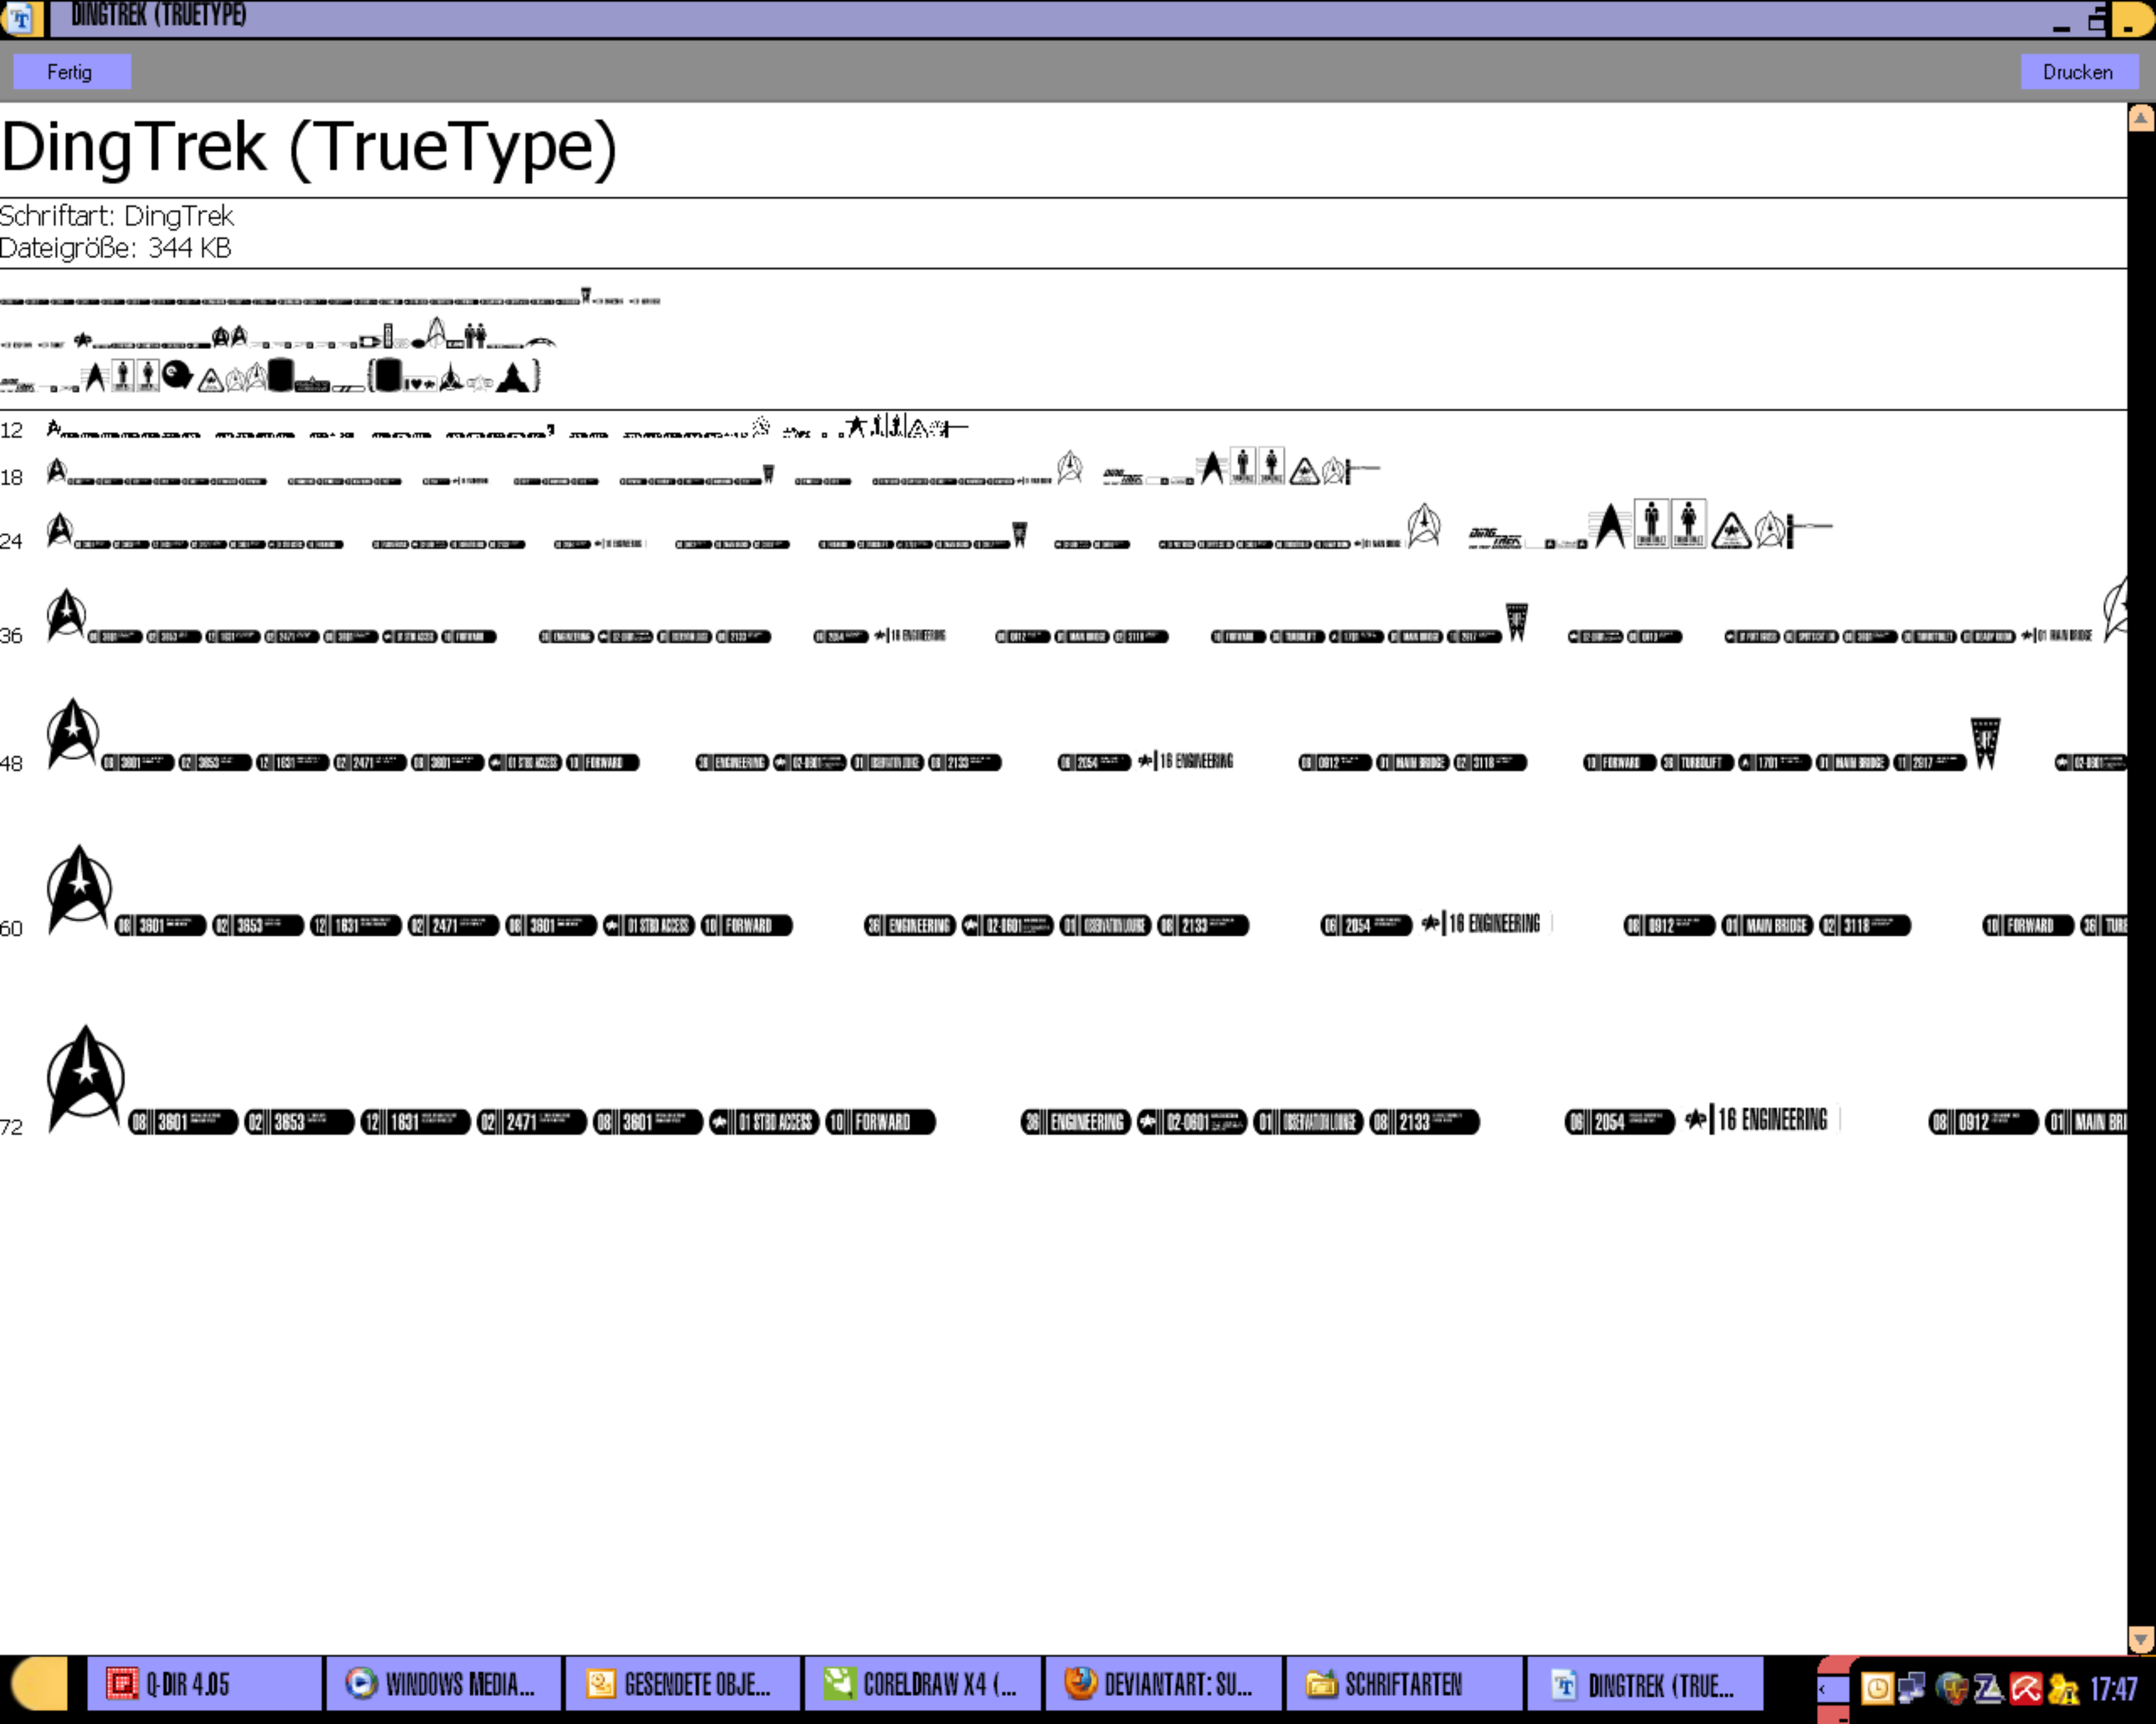This screenshot has height=1724, width=2156.
Task: Click the Fertig button
Action: point(71,72)
